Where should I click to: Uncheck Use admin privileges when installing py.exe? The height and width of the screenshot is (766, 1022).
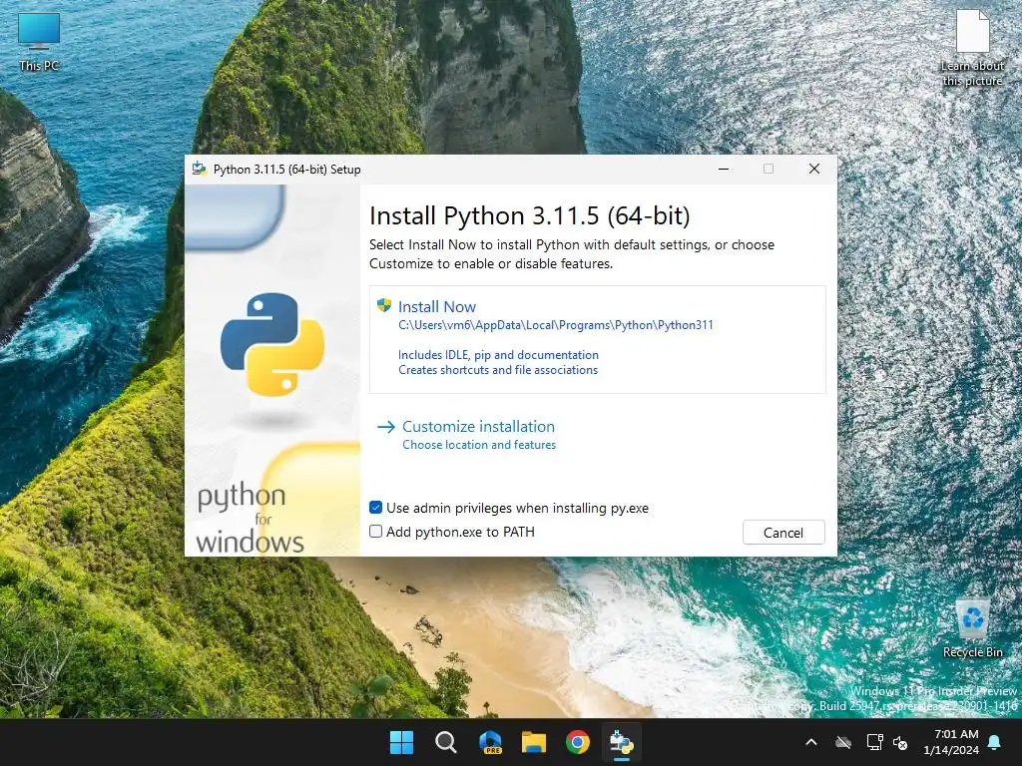click(x=375, y=508)
